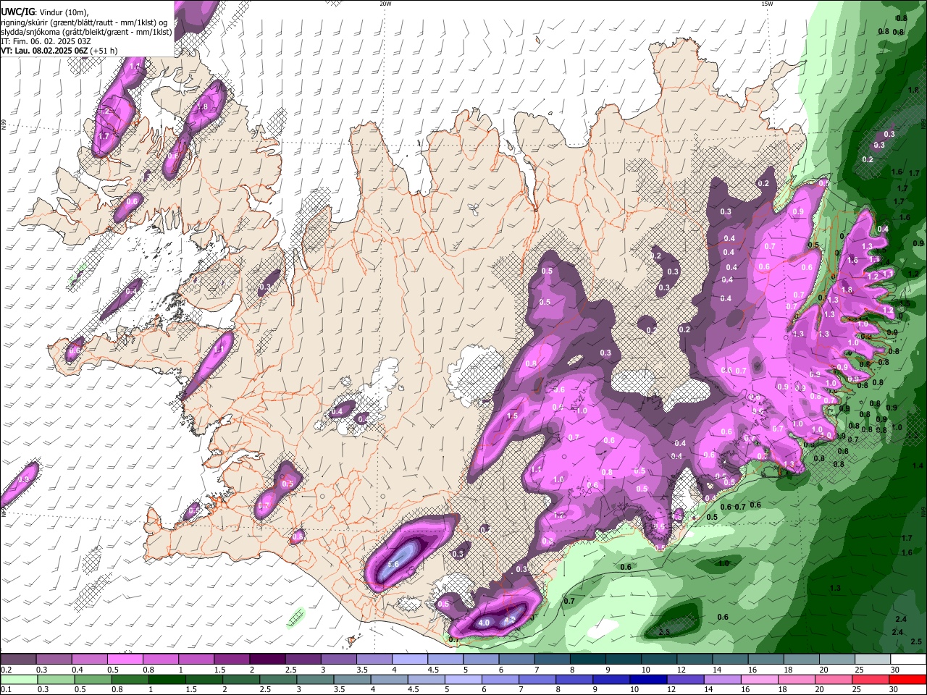Pick the bright red bottom-row swatch above 30
The height and width of the screenshot is (695, 927).
click(908, 679)
